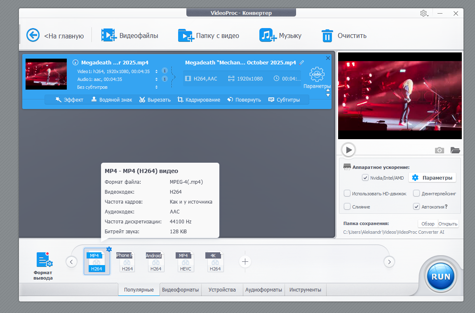
Task: Click the H264,AAC output codec text
Action: click(205, 78)
